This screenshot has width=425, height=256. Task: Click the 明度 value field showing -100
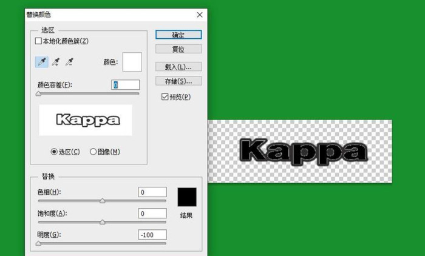coord(152,235)
